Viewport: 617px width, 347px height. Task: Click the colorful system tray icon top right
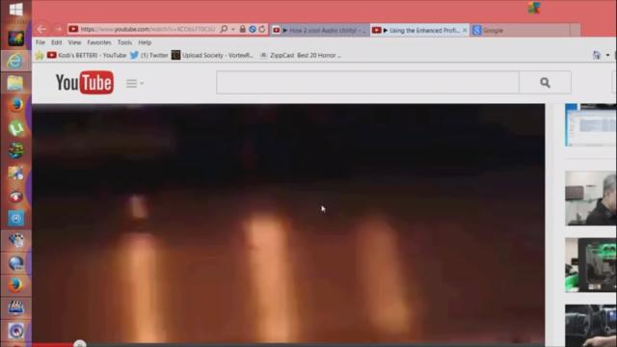click(534, 8)
